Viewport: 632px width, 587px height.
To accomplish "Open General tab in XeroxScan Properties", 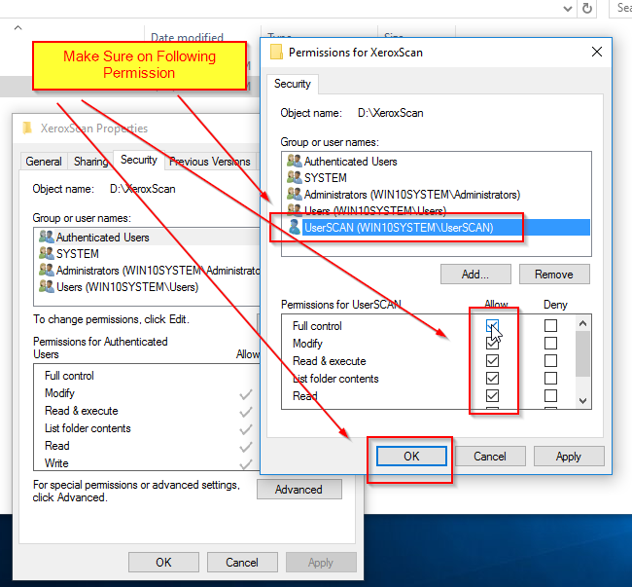I will pyautogui.click(x=44, y=162).
